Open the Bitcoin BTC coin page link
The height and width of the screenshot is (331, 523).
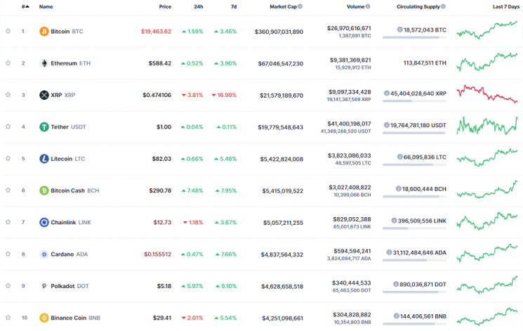[67, 32]
